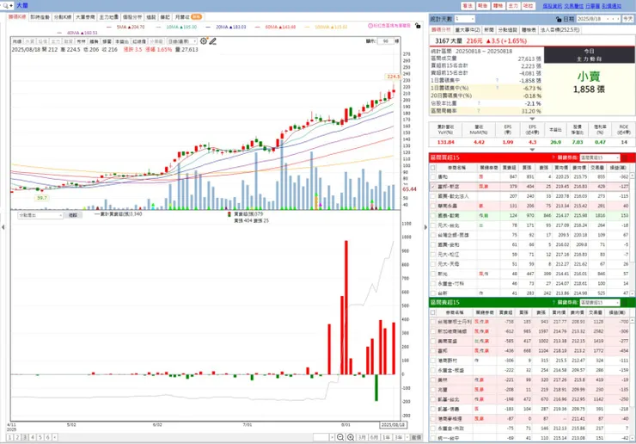
Task: Open the 統計天數 dropdown
Action: [464, 19]
